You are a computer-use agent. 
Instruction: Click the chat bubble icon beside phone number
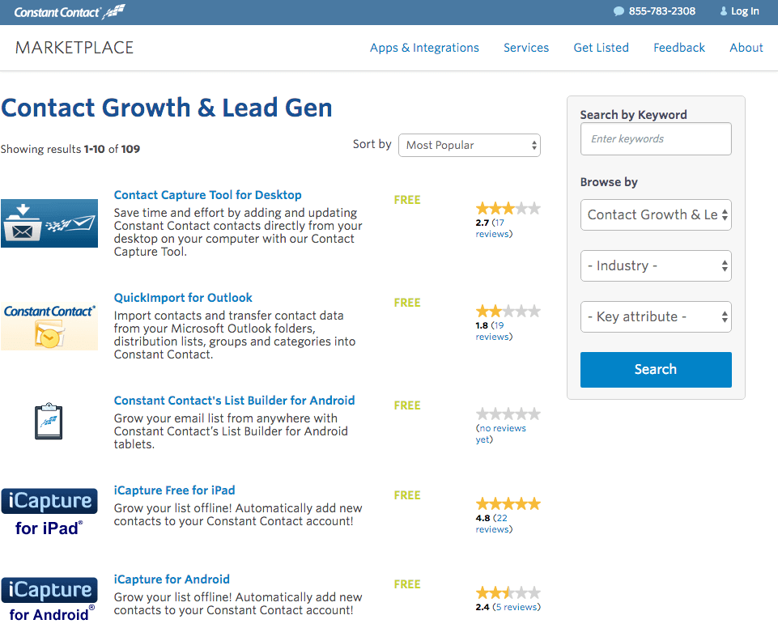(x=619, y=11)
